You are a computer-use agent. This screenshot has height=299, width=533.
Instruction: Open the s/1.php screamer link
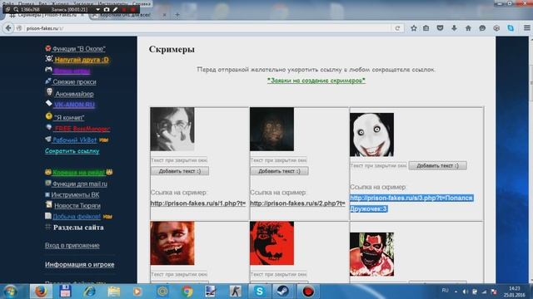(198, 203)
